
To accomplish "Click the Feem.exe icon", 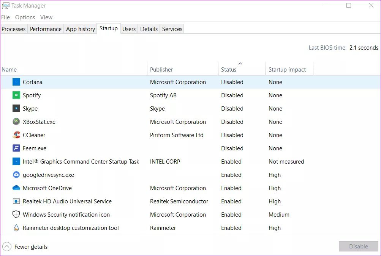I will (x=16, y=148).
